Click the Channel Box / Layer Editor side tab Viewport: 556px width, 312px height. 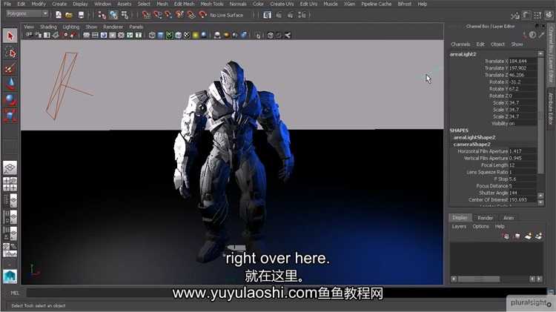[551, 55]
